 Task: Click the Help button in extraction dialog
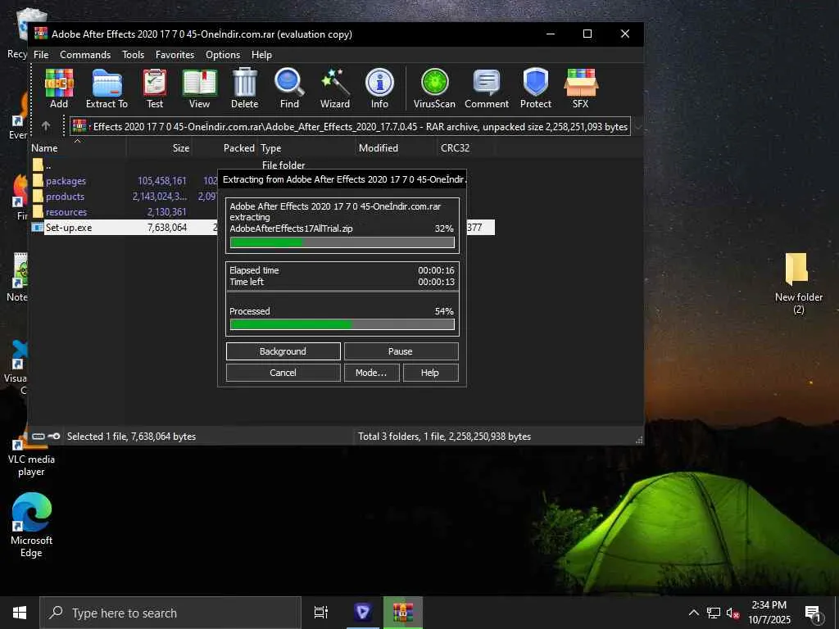click(x=430, y=373)
